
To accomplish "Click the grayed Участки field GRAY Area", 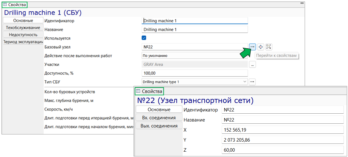I will 194,65.
